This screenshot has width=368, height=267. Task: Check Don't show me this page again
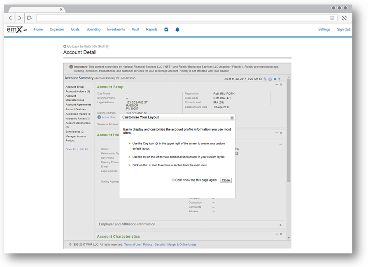click(x=173, y=180)
